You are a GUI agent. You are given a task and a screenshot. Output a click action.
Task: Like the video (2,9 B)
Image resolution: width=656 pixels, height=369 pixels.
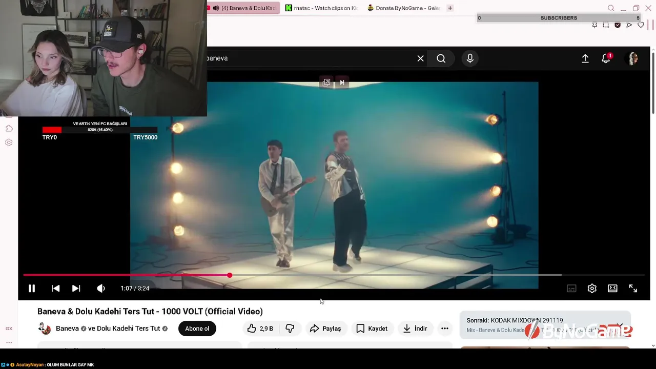point(260,329)
